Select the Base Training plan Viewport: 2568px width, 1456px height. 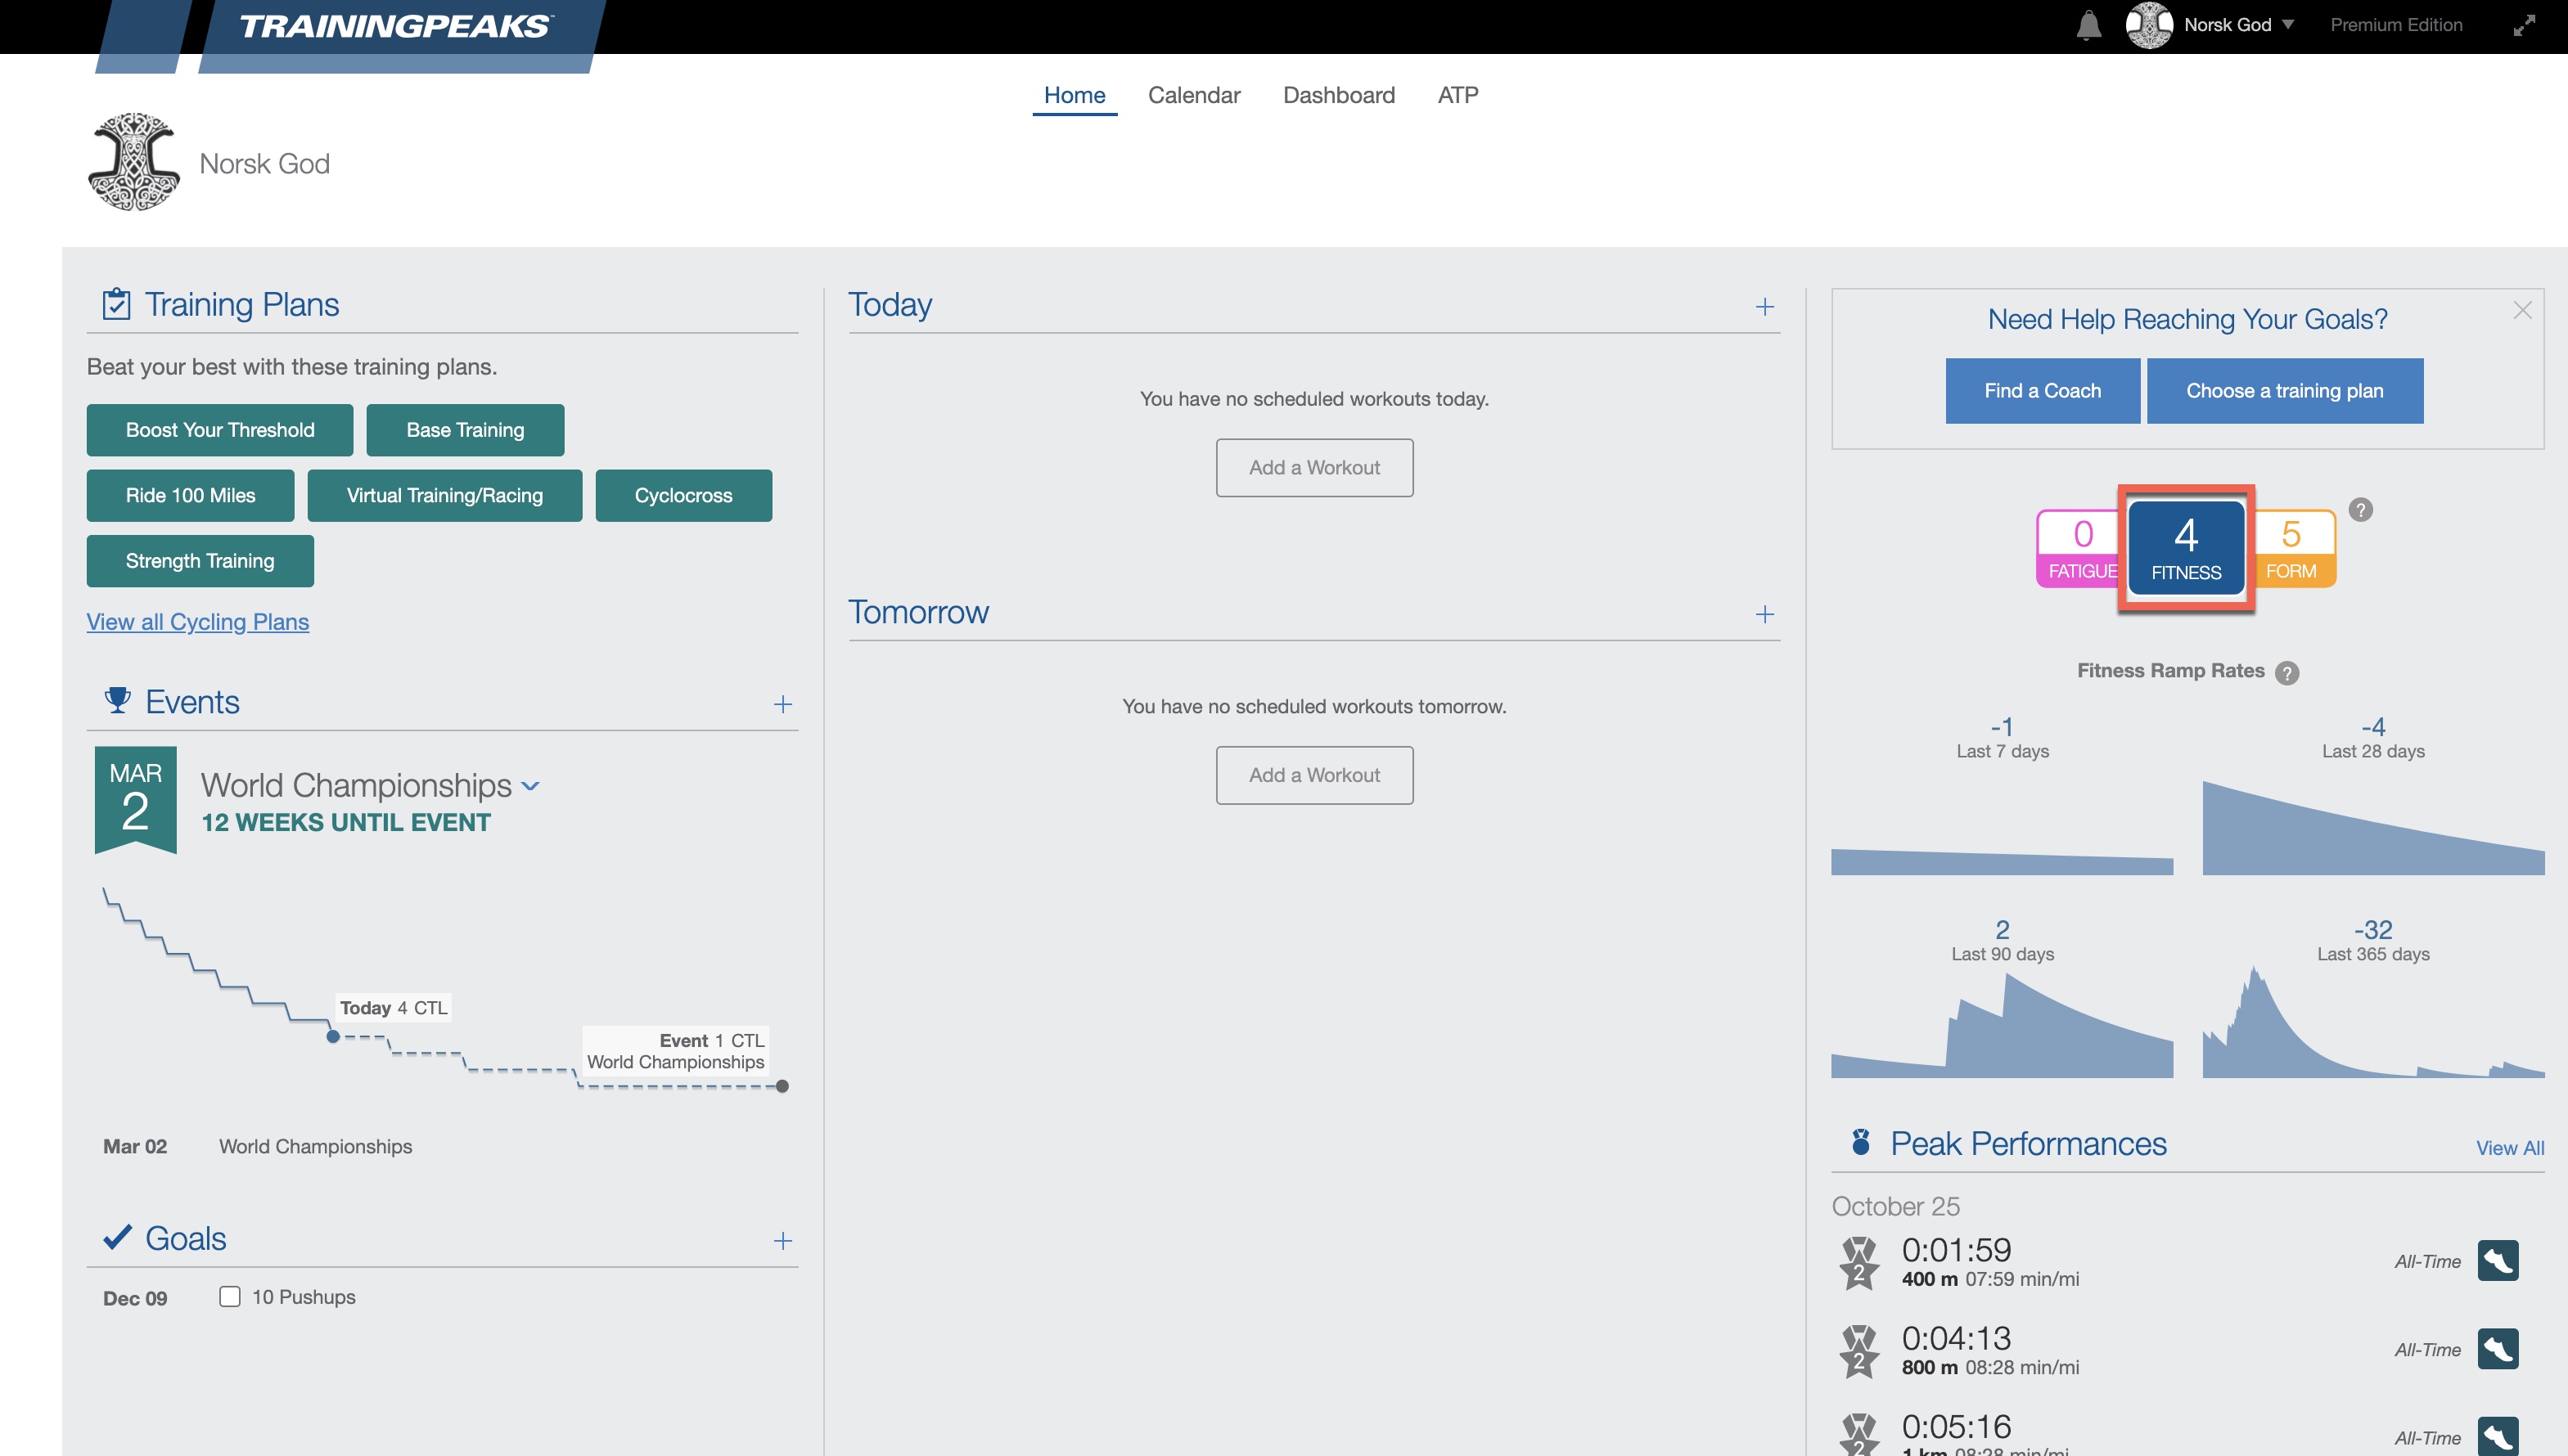click(465, 430)
